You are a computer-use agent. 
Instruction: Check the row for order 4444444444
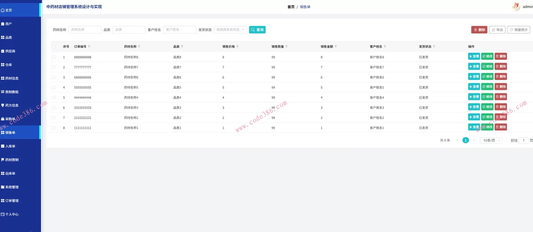pyautogui.click(x=54, y=98)
